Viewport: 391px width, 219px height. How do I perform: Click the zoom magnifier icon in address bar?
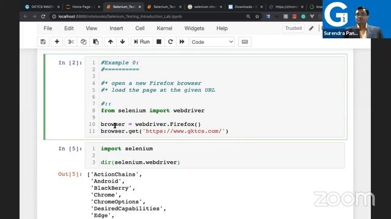click(x=248, y=16)
